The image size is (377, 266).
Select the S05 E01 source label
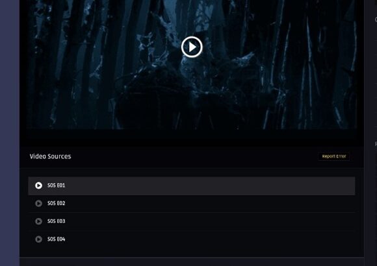tap(57, 186)
